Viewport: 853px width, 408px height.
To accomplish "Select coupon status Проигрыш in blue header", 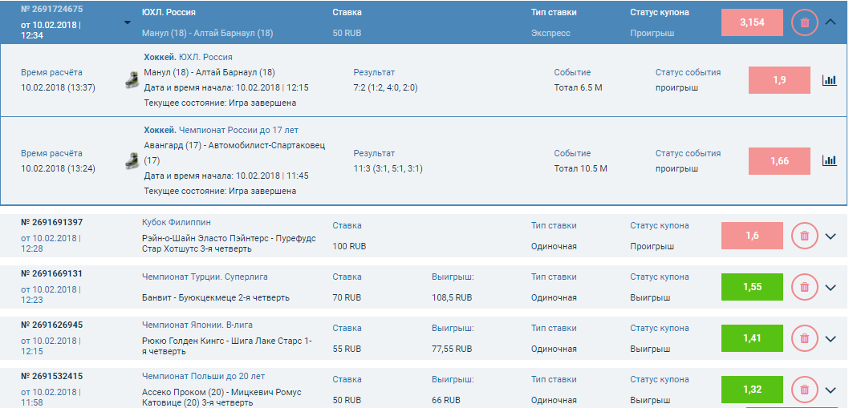I will tap(652, 33).
